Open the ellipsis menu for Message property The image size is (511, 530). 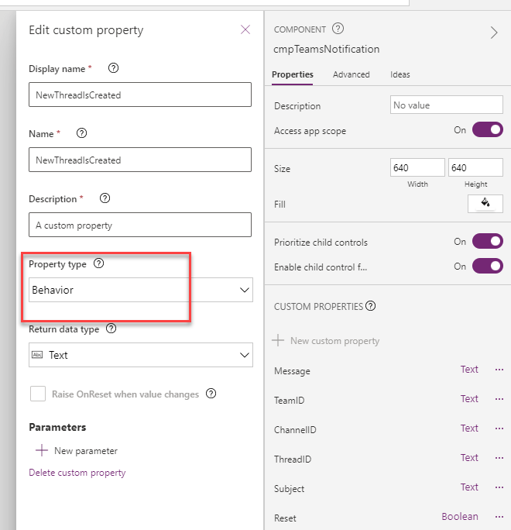499,370
